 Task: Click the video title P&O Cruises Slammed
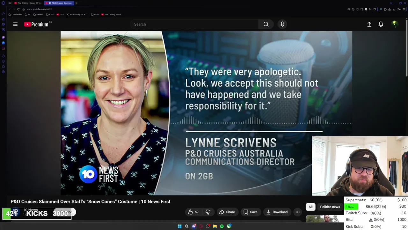pyautogui.click(x=91, y=202)
